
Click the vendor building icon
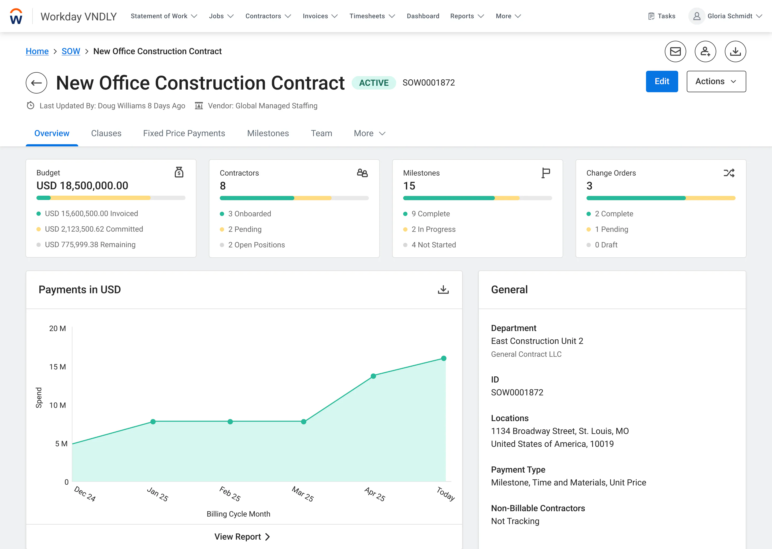(199, 105)
